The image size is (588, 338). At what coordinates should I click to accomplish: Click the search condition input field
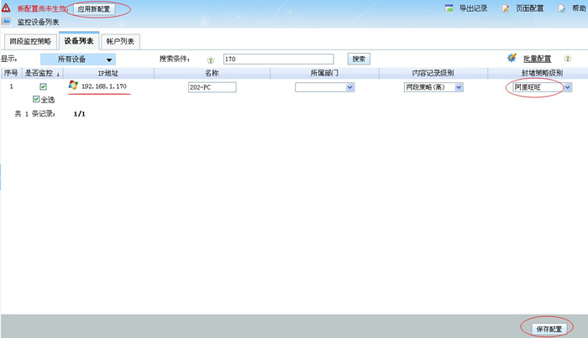277,60
